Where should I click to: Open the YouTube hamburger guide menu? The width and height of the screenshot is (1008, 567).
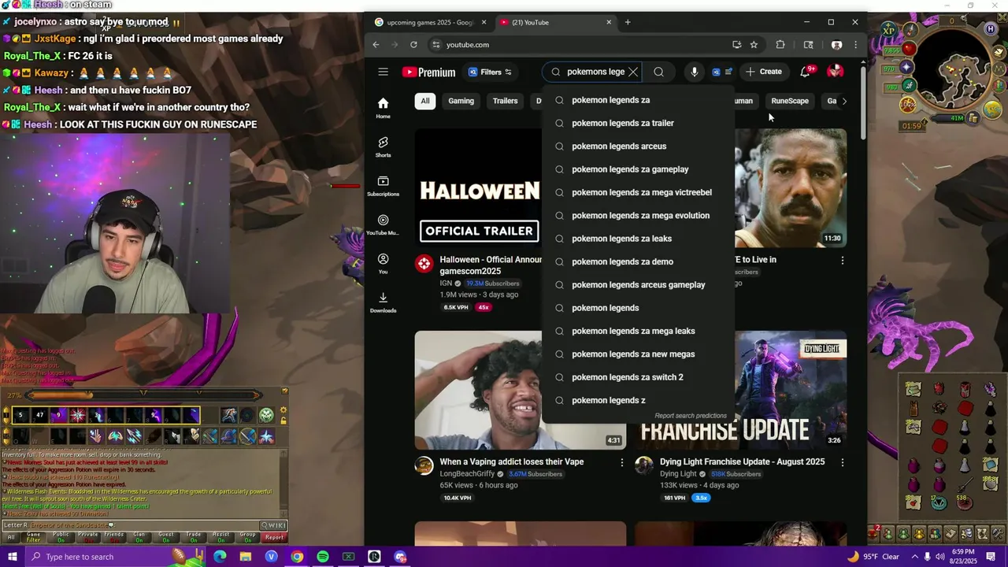[x=383, y=72]
